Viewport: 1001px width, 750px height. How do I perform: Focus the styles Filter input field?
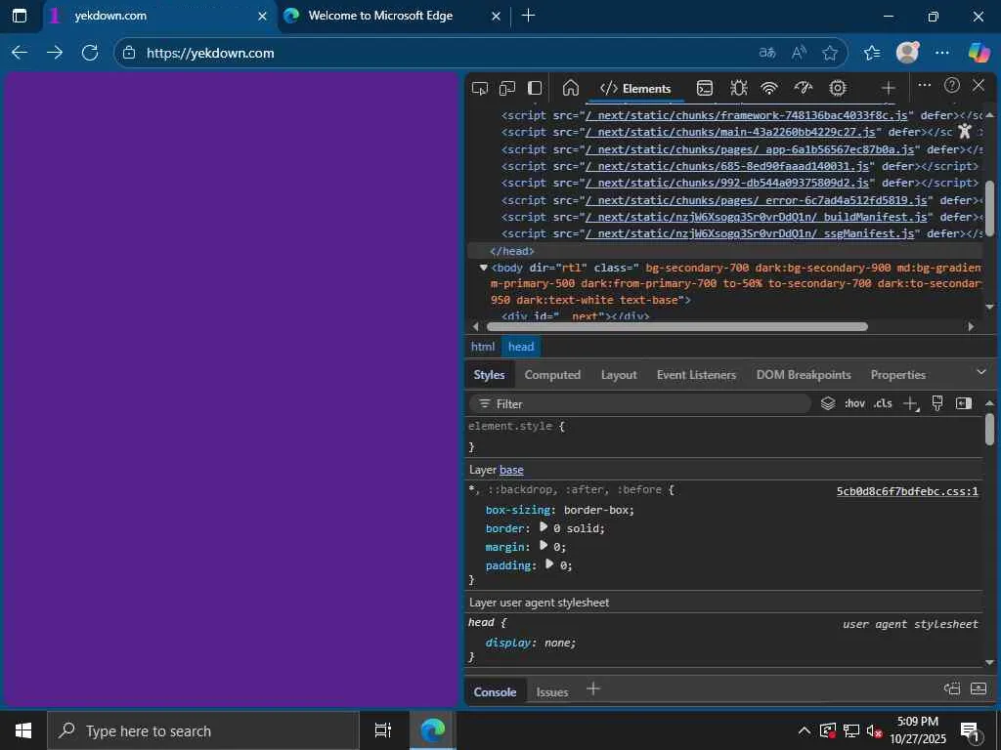[x=640, y=403]
